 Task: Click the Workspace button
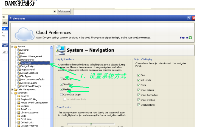click(x=64, y=12)
